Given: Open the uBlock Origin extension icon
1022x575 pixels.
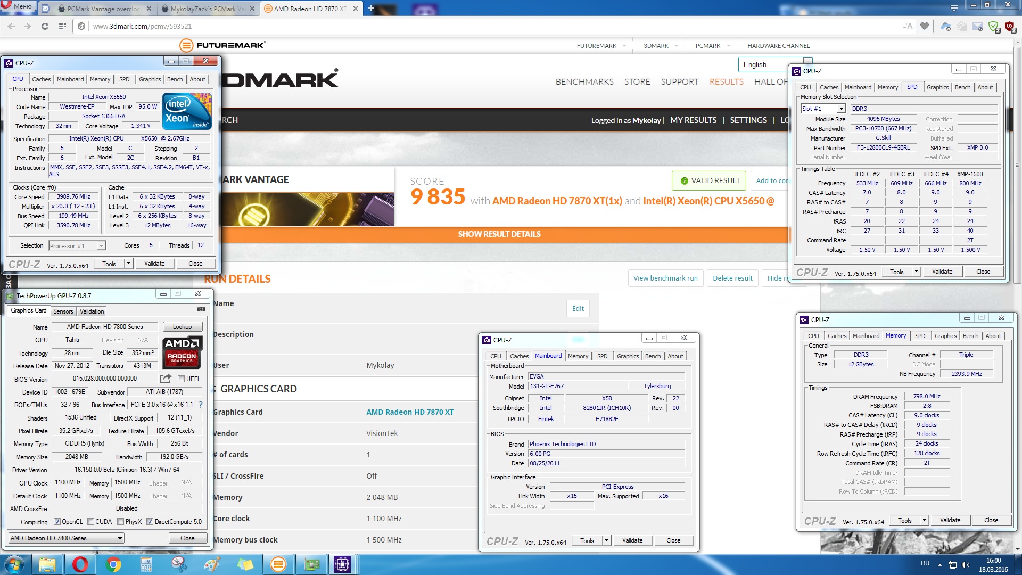Looking at the screenshot, I should (1010, 27).
